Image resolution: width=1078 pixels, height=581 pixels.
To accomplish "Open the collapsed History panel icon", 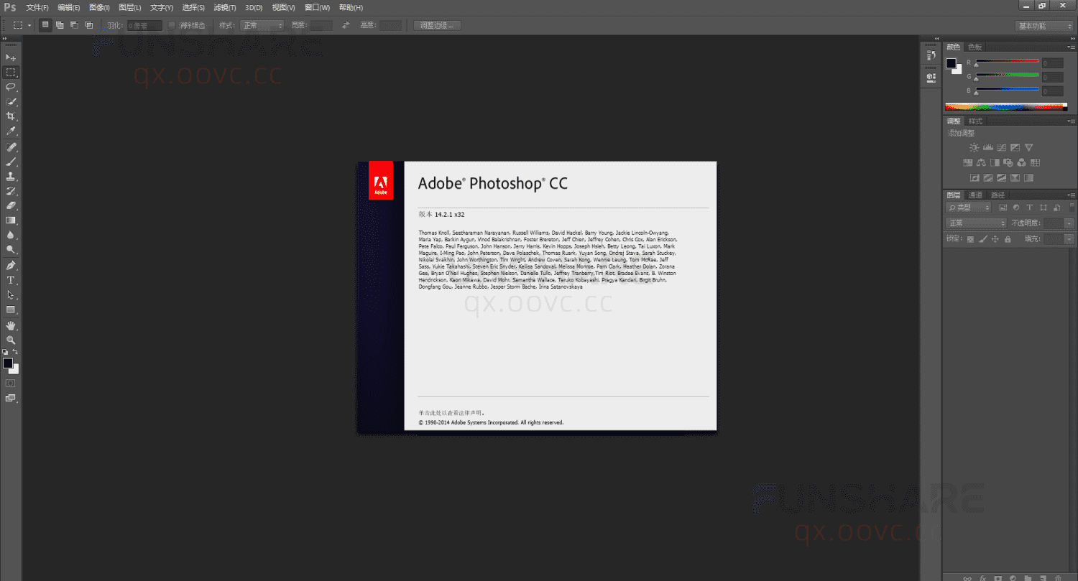I will point(931,55).
